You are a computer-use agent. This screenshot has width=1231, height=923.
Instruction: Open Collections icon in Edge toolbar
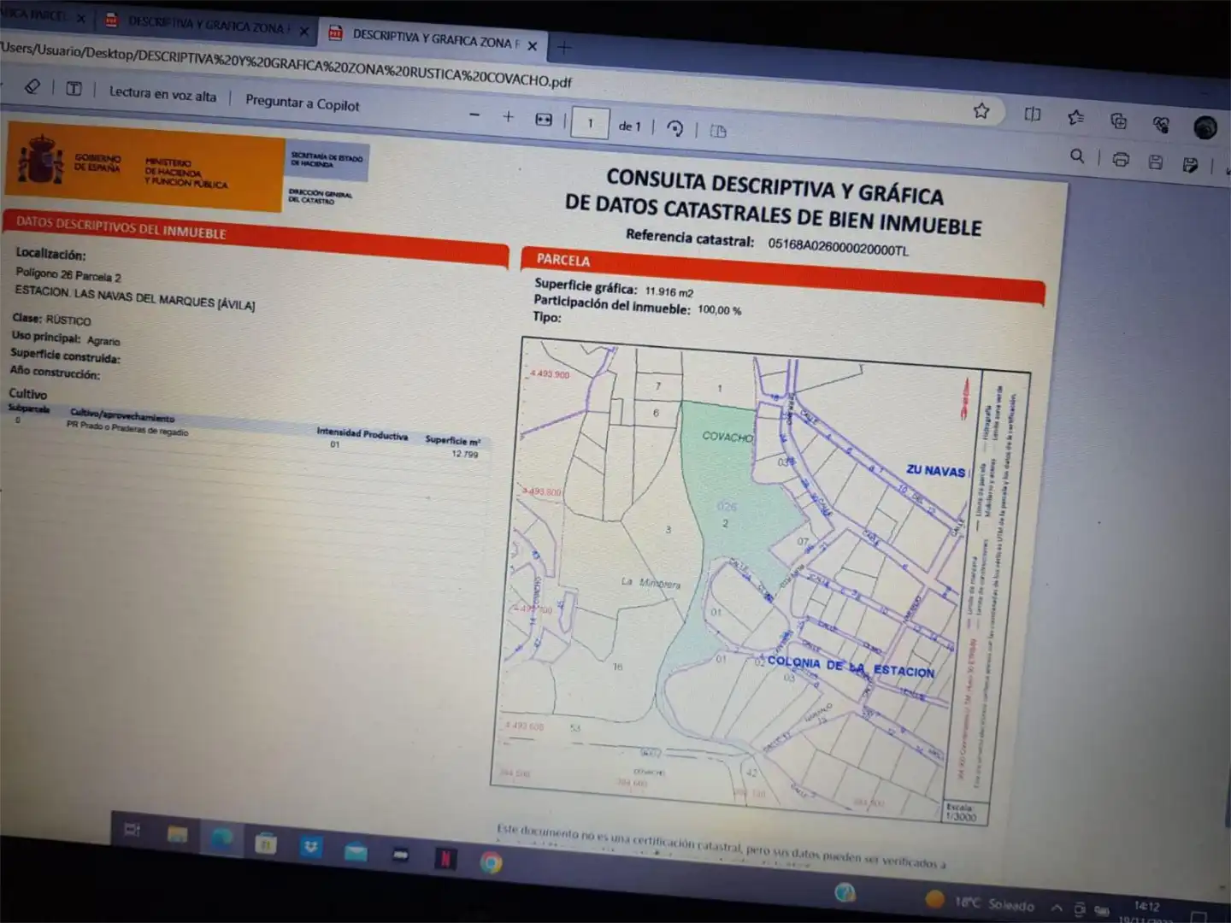(x=1118, y=121)
